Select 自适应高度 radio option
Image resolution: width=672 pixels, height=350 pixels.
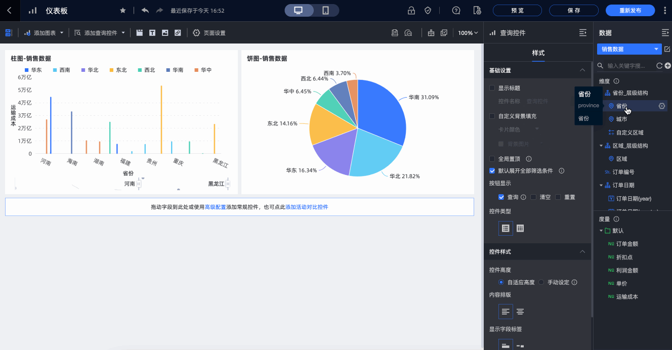[501, 282]
